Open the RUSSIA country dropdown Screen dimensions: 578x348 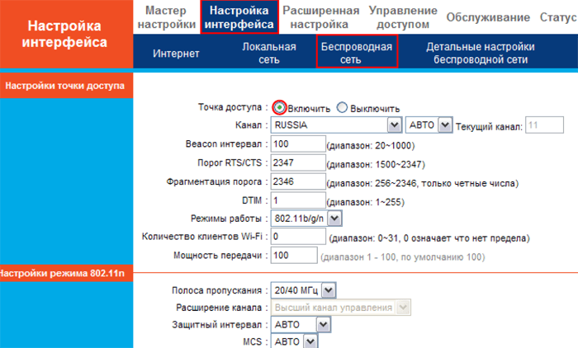pos(336,125)
